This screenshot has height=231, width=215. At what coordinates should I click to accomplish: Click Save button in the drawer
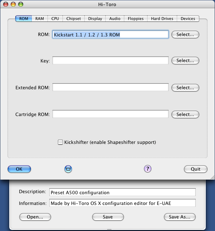coord(108,217)
